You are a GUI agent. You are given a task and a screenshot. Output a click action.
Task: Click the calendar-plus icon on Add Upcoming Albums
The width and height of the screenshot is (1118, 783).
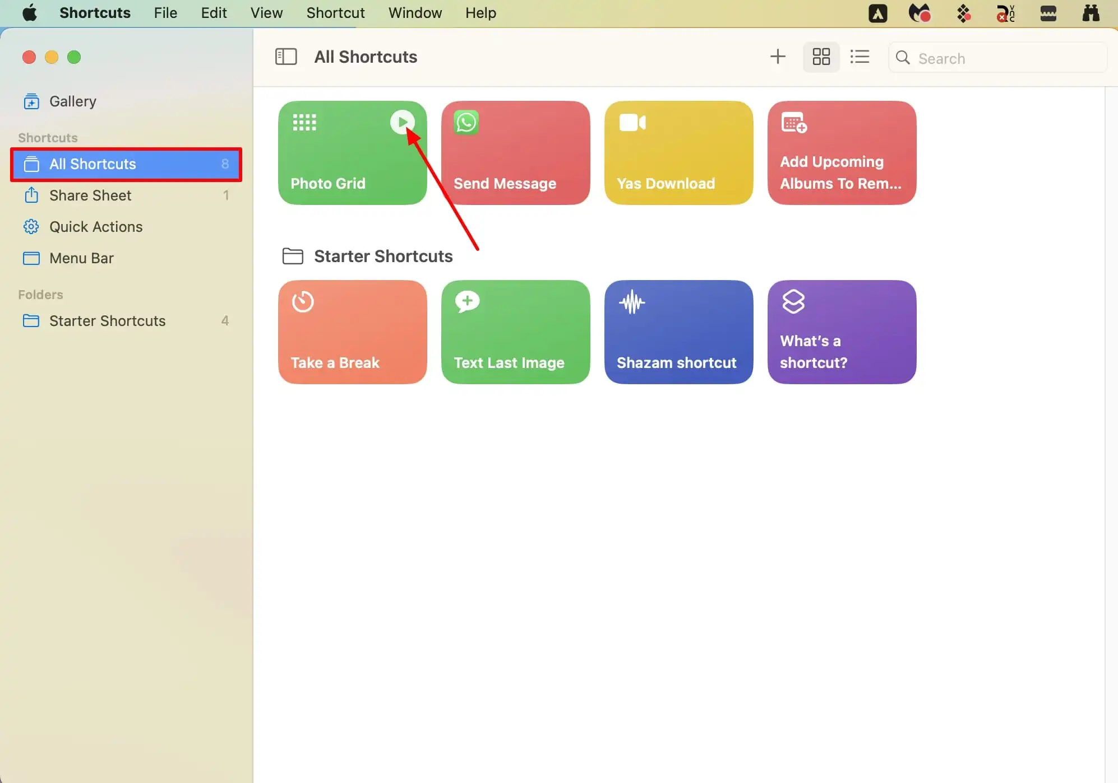click(x=794, y=123)
